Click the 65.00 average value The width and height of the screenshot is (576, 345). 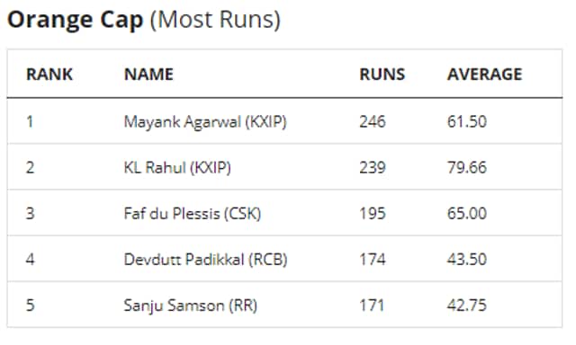[x=466, y=214]
